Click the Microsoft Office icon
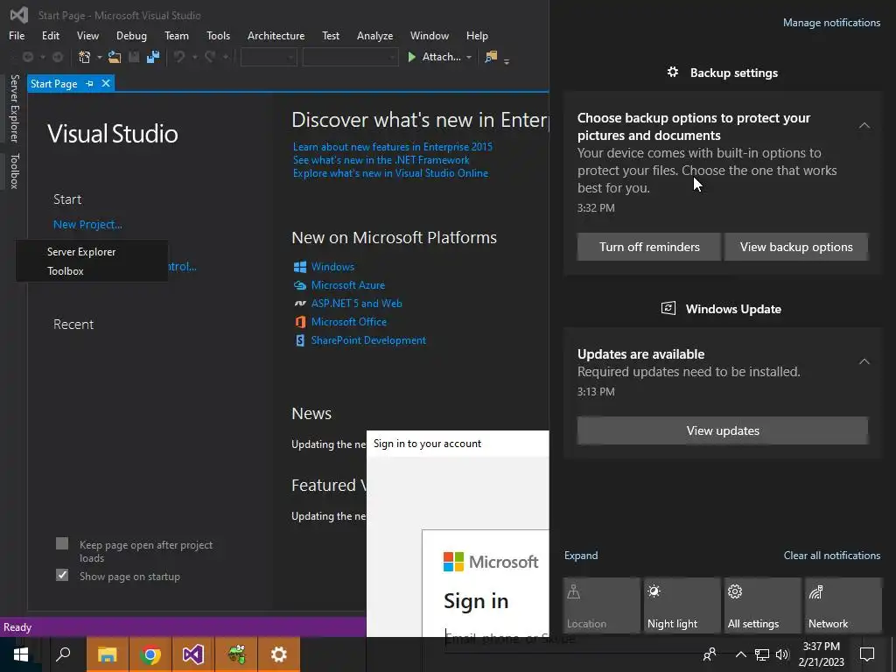 click(300, 322)
